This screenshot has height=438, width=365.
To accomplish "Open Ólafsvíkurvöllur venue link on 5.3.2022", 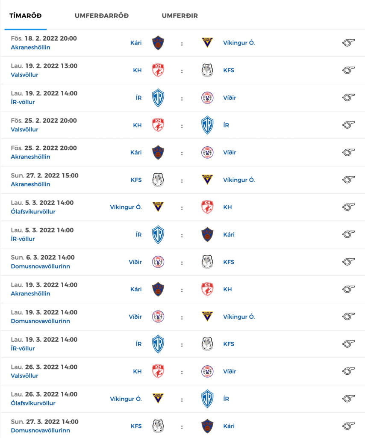I will [x=33, y=212].
